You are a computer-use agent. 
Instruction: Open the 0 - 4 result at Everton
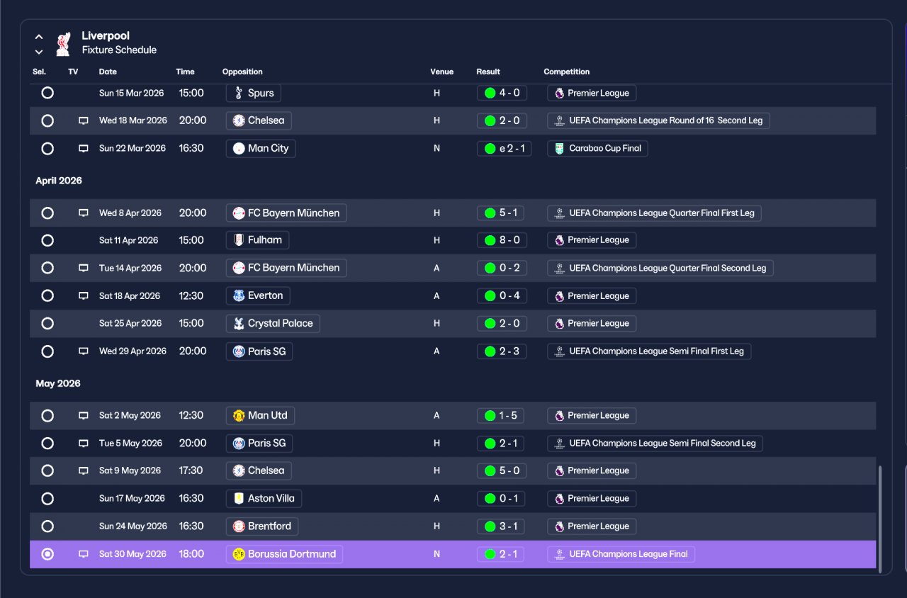[x=502, y=295]
